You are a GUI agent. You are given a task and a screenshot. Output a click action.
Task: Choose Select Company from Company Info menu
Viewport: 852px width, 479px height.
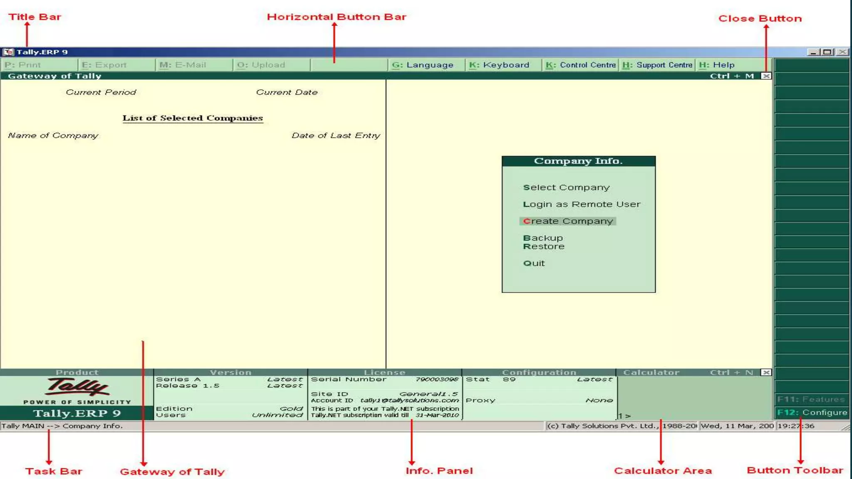point(566,188)
